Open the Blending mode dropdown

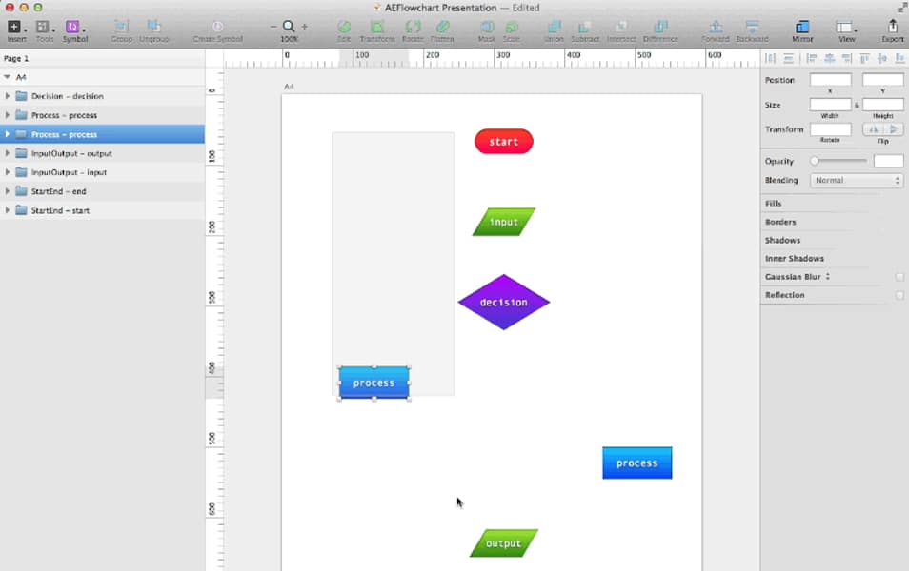pos(857,180)
